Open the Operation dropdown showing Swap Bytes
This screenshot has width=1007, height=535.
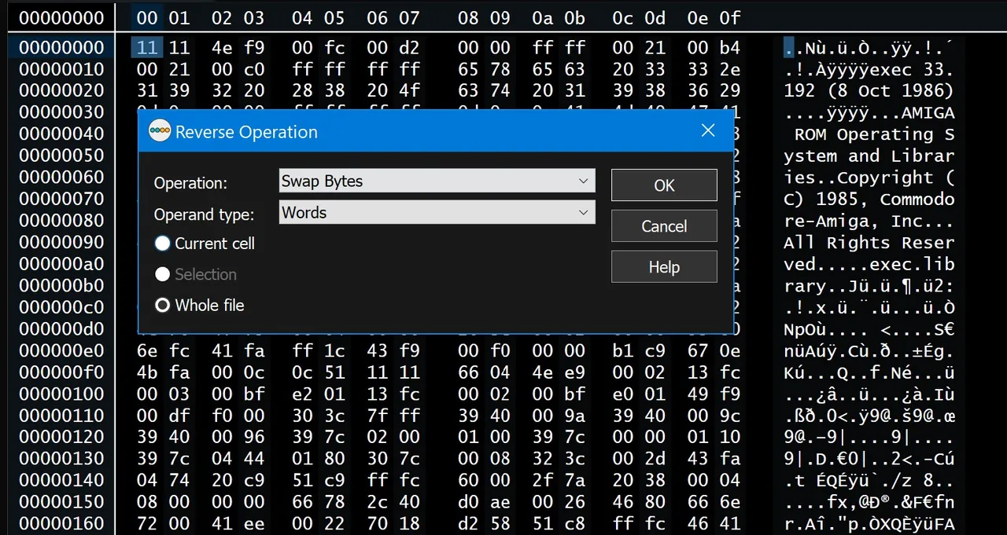tap(436, 181)
